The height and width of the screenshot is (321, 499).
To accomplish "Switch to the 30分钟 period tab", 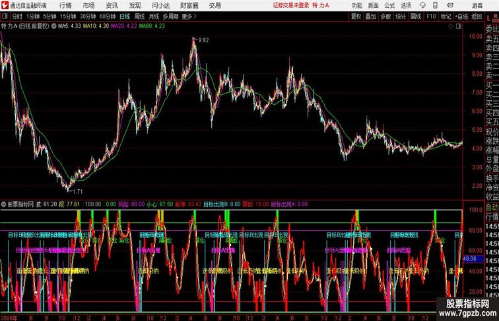I will (x=88, y=16).
